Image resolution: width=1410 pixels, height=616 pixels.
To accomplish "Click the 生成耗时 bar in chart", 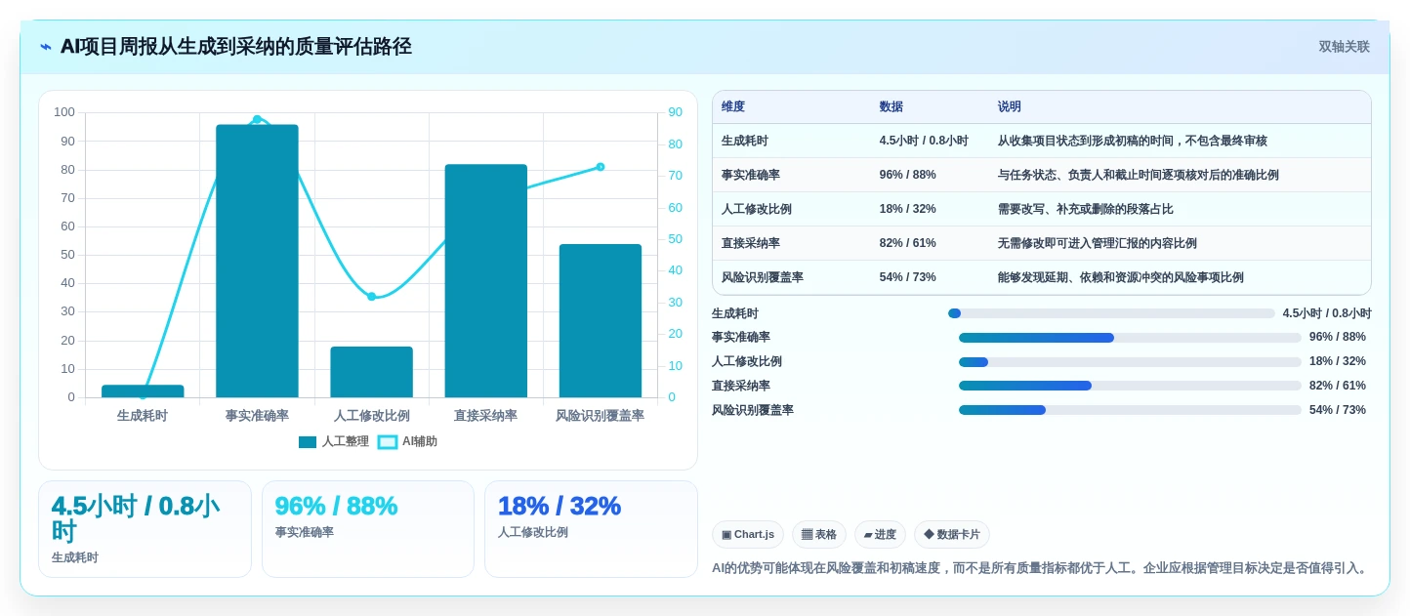I will tap(143, 391).
